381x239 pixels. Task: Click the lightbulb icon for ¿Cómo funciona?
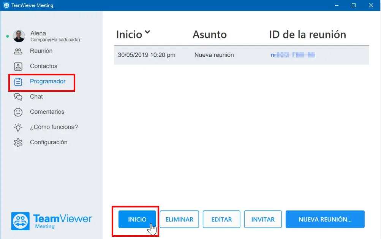click(x=18, y=127)
